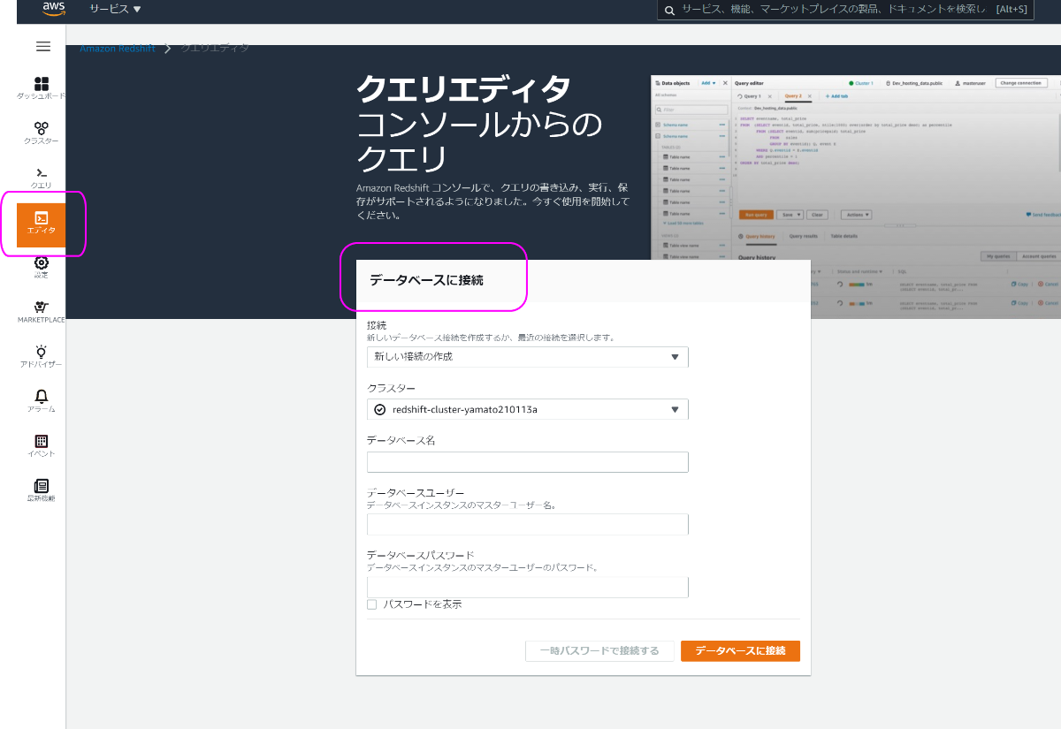The image size is (1061, 729).
Task: Open the Events sidebar icon
Action: [41, 446]
